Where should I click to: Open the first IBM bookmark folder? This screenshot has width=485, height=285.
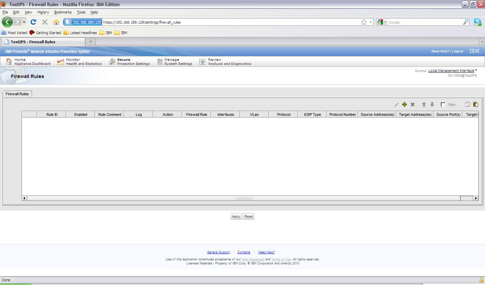(106, 32)
